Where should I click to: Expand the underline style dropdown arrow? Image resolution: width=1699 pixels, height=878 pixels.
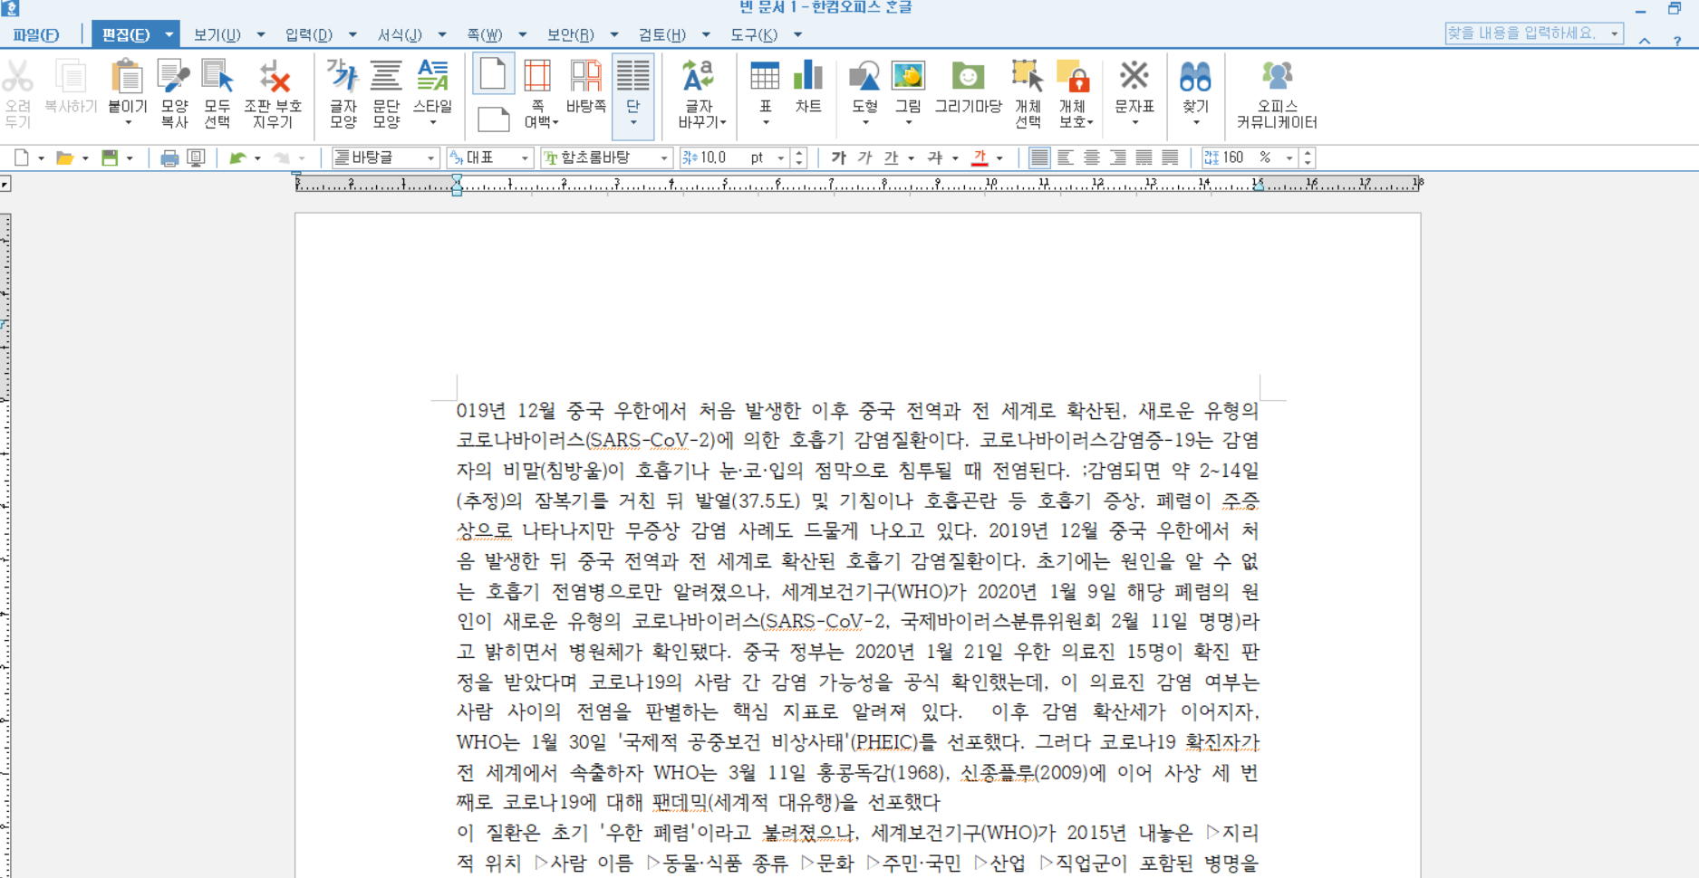[x=911, y=158]
